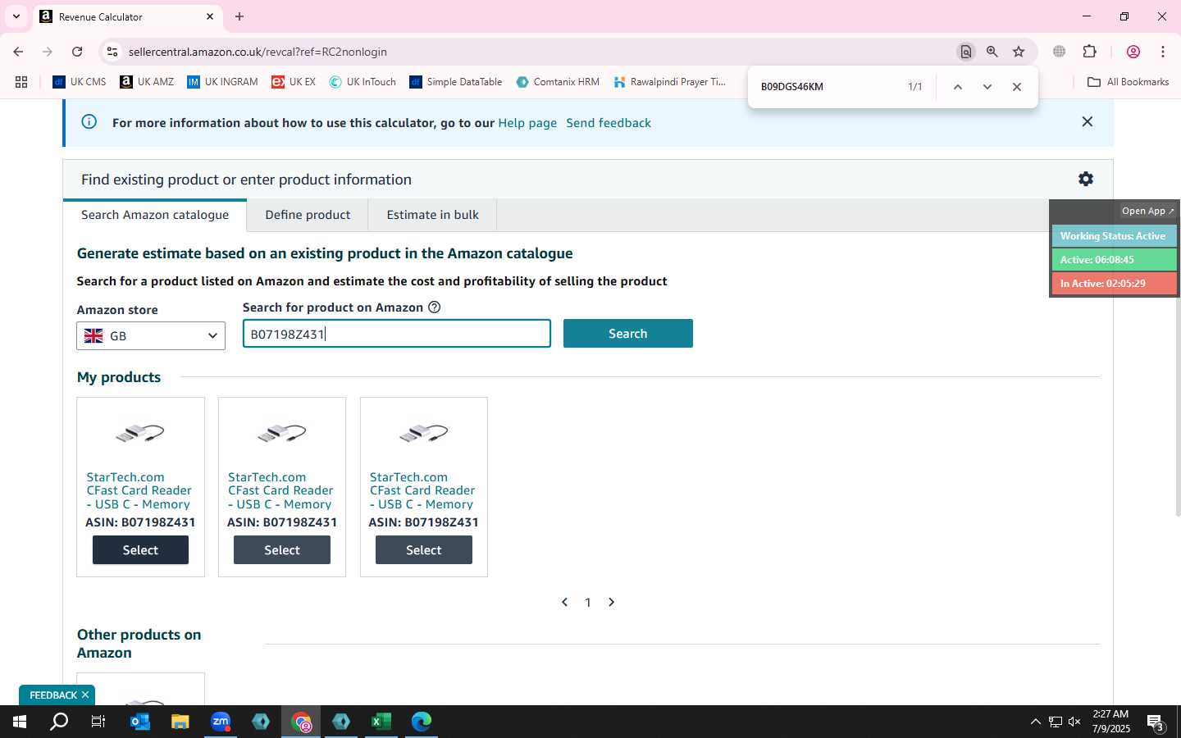This screenshot has width=1181, height=738.
Task: Select the third StarTech CFast Card Reader product
Action: 424,550
